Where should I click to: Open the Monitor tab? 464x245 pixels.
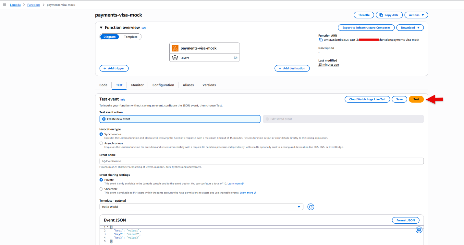tap(137, 85)
